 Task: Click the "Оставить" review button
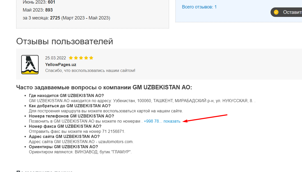286,12
